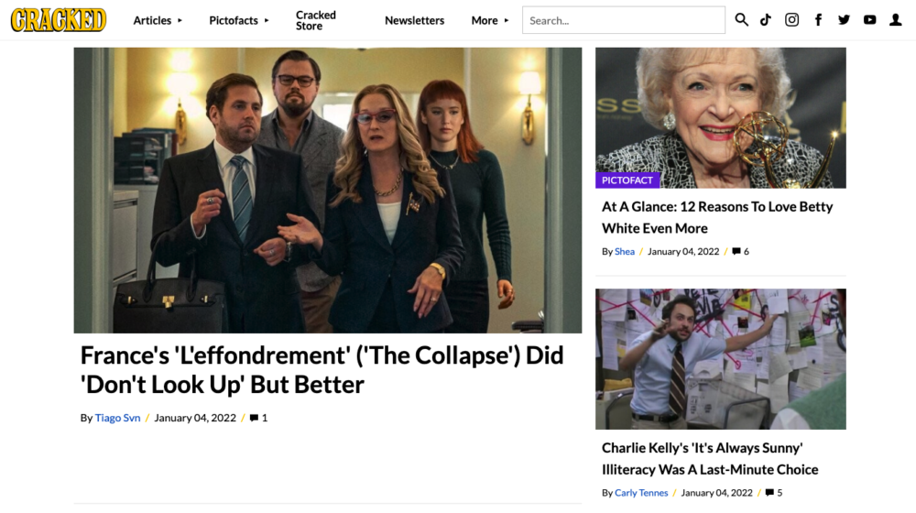Expand the More dropdown menu

tap(489, 20)
